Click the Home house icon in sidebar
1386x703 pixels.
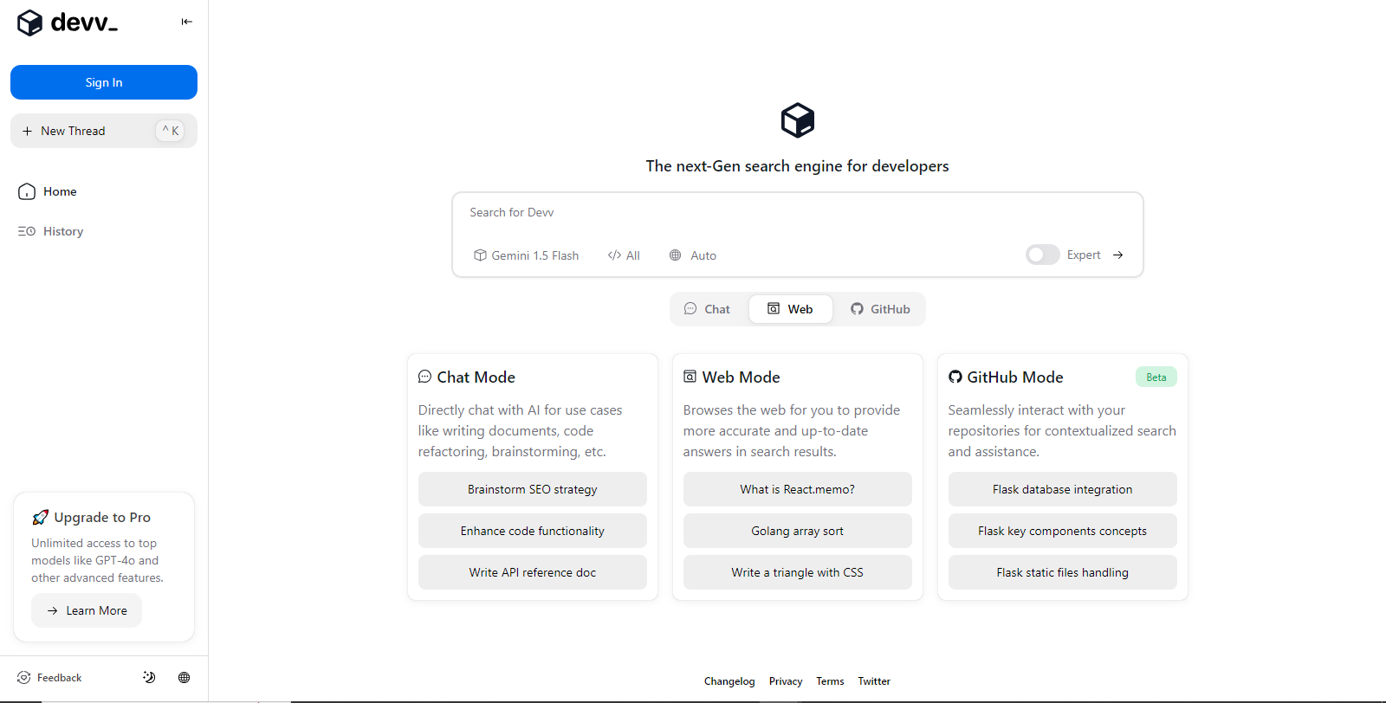point(27,191)
